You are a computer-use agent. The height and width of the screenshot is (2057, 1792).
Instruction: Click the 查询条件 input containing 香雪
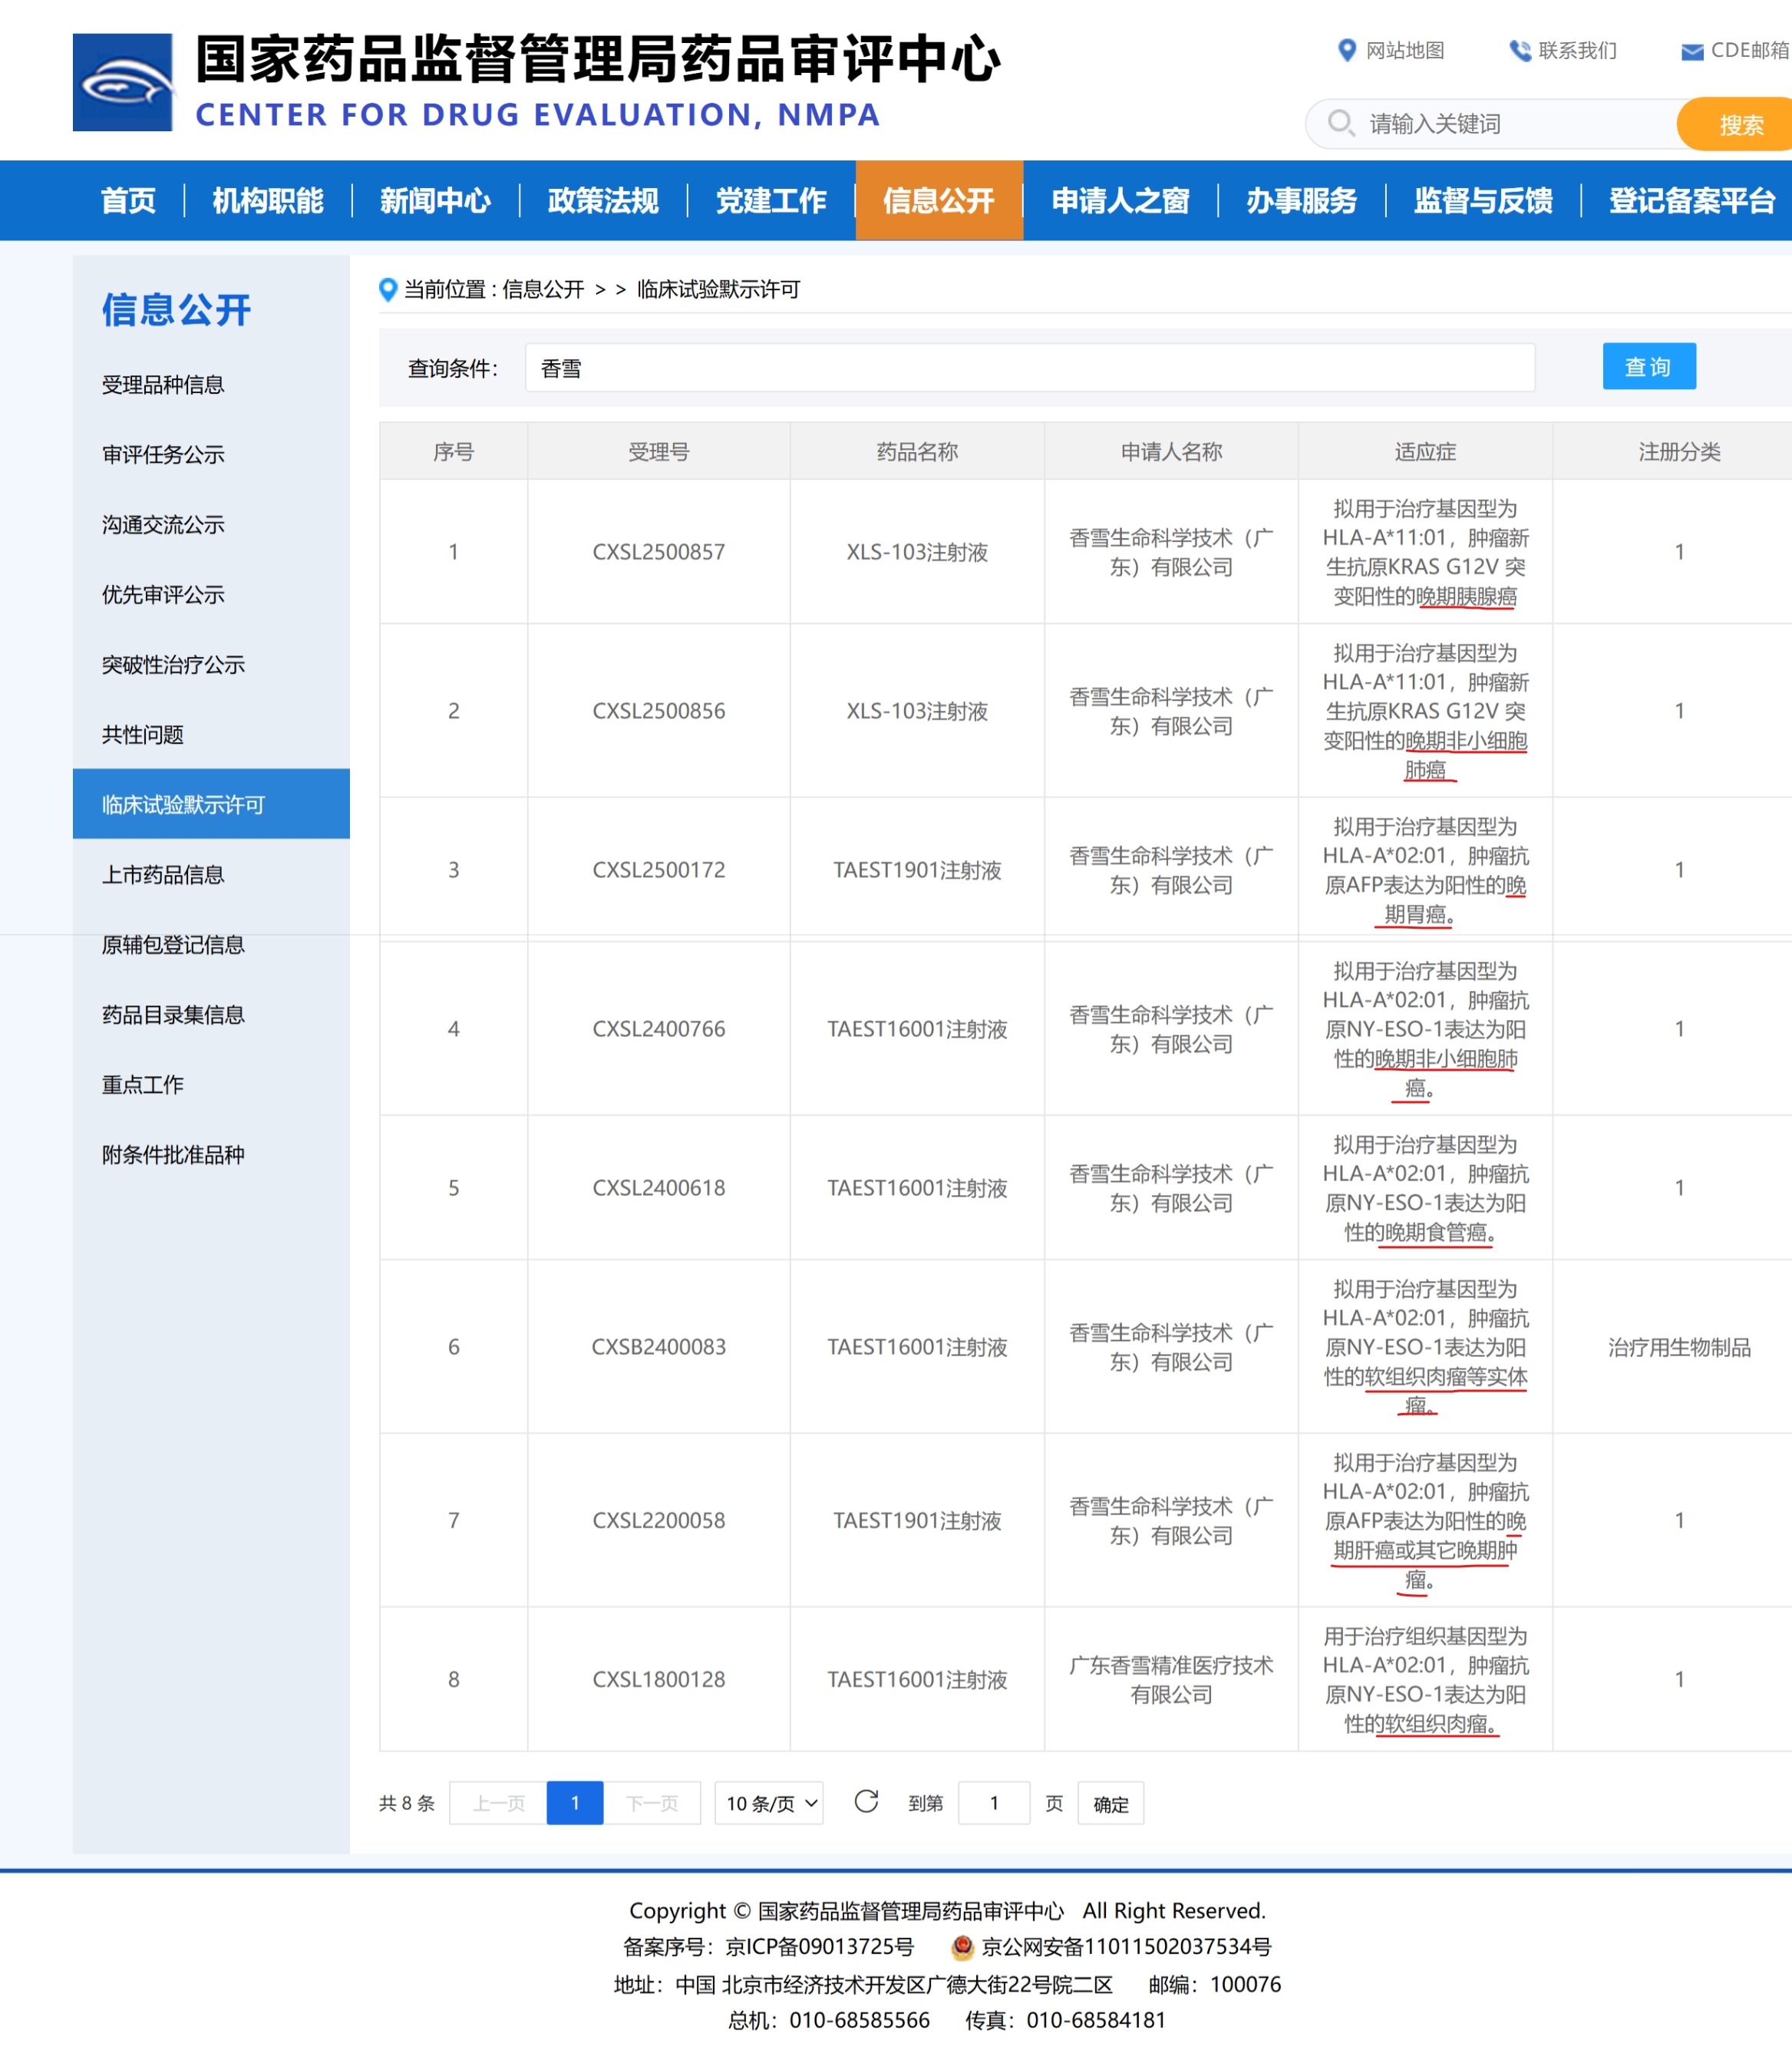pyautogui.click(x=1029, y=368)
